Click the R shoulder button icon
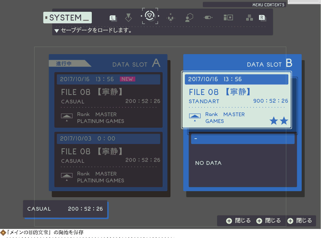The image size is (321, 238). click(262, 18)
